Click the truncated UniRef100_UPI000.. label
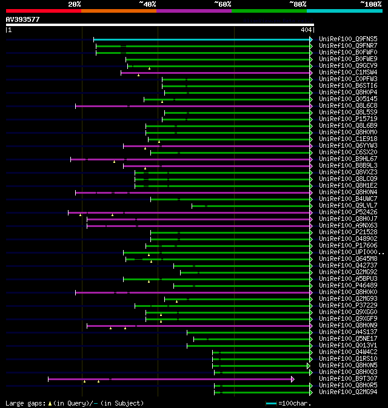Screen dimensions: 388x408 352,252
